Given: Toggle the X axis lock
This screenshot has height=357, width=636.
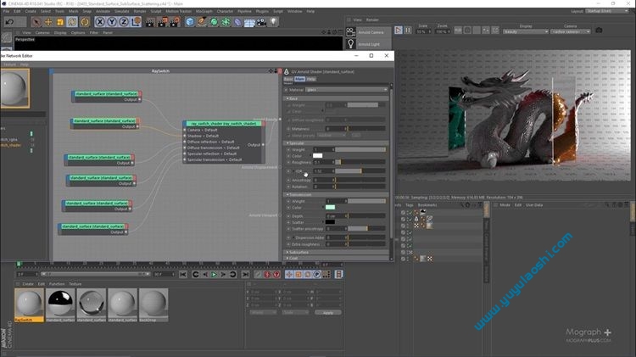Looking at the screenshot, I should [x=100, y=22].
